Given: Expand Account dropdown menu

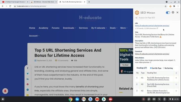Looking at the screenshot, I should click(x=34, y=36).
